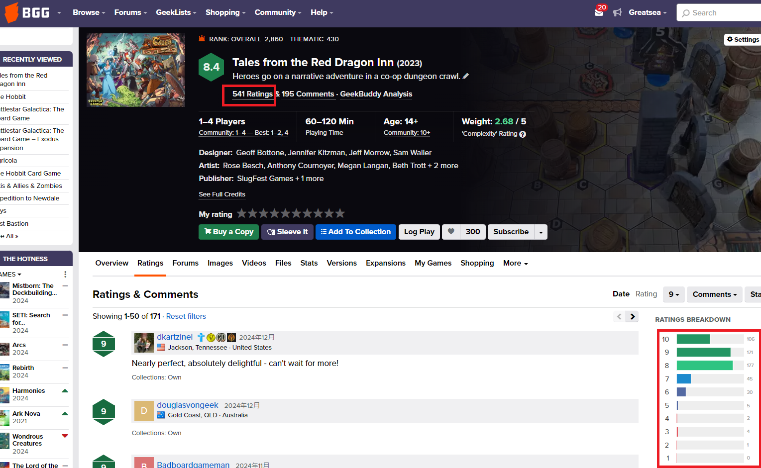Switch to the Versions tab

click(x=342, y=263)
